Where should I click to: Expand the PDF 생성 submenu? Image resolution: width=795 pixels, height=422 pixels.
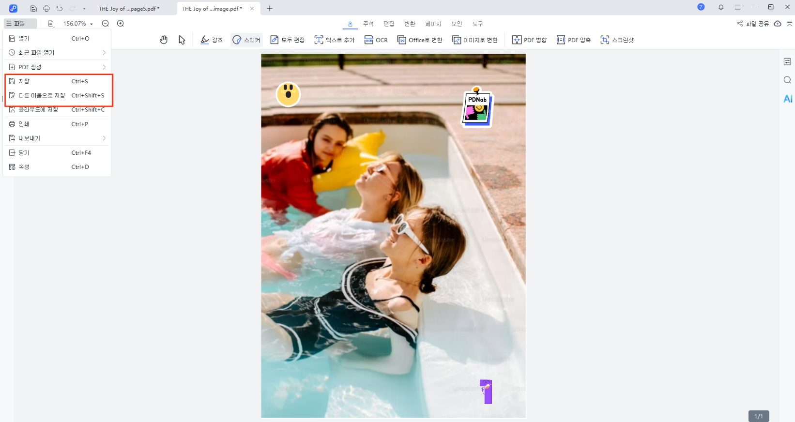(x=57, y=67)
